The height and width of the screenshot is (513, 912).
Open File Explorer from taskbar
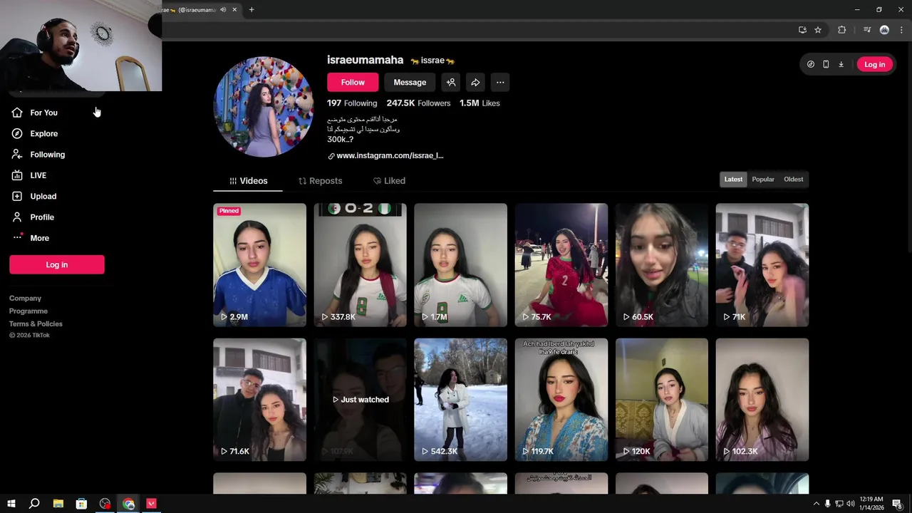58,504
